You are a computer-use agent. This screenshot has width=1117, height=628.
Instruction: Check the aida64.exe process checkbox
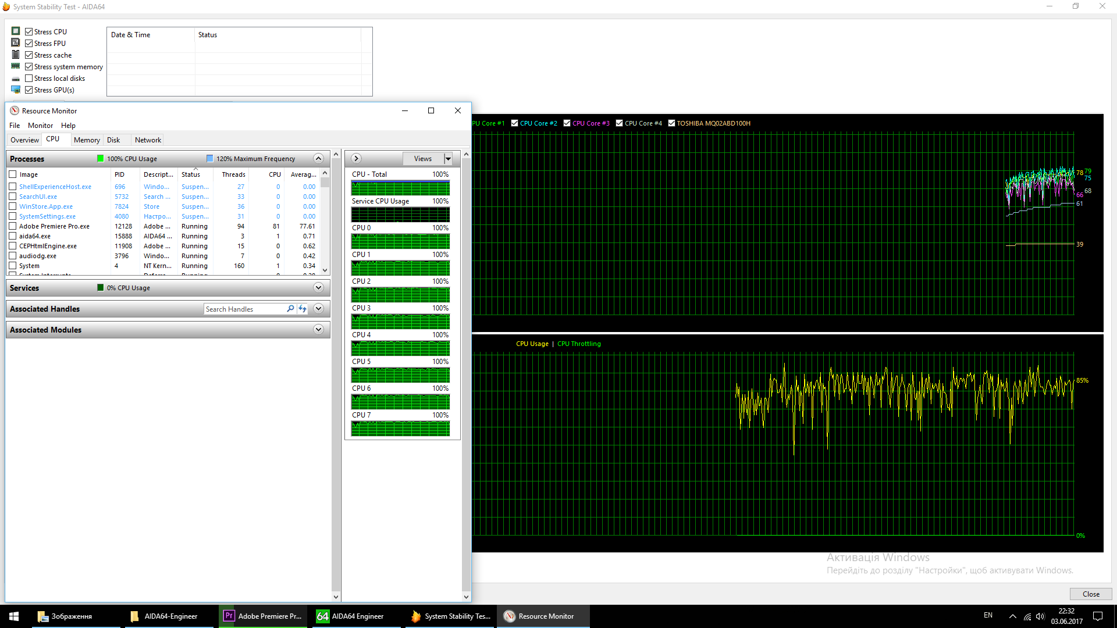click(12, 235)
